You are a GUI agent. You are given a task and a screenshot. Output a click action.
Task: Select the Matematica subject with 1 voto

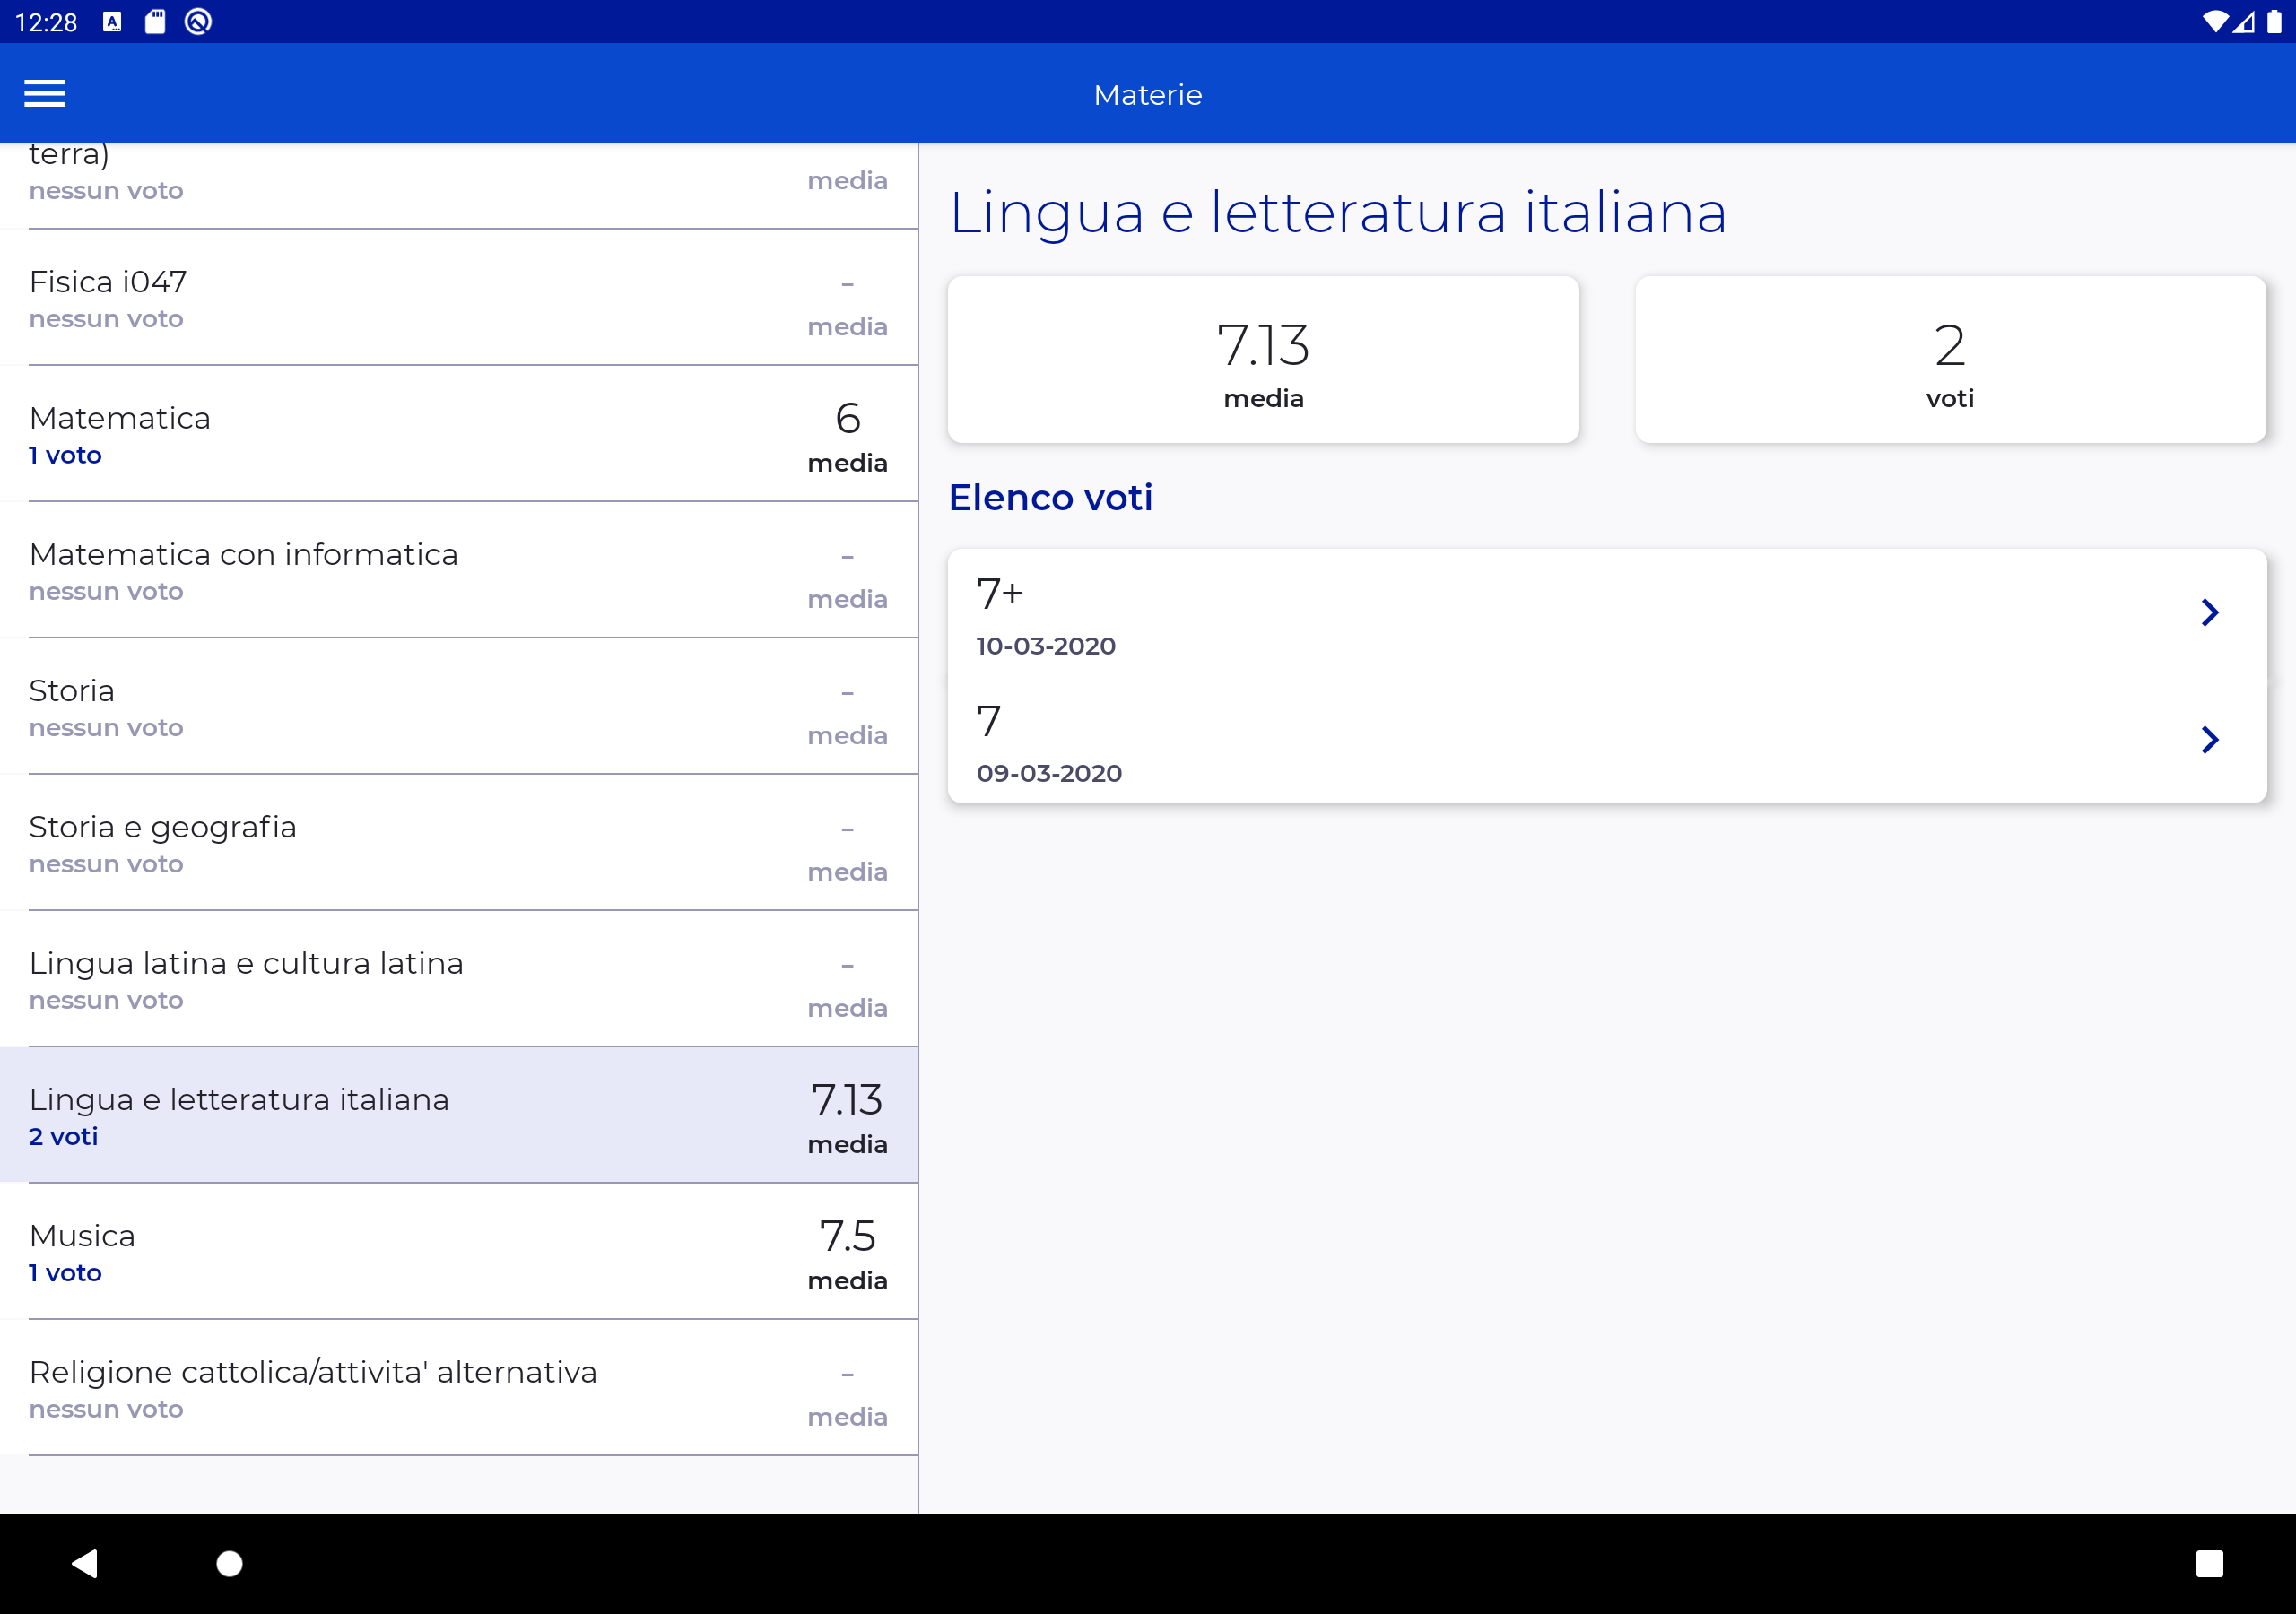(459, 434)
